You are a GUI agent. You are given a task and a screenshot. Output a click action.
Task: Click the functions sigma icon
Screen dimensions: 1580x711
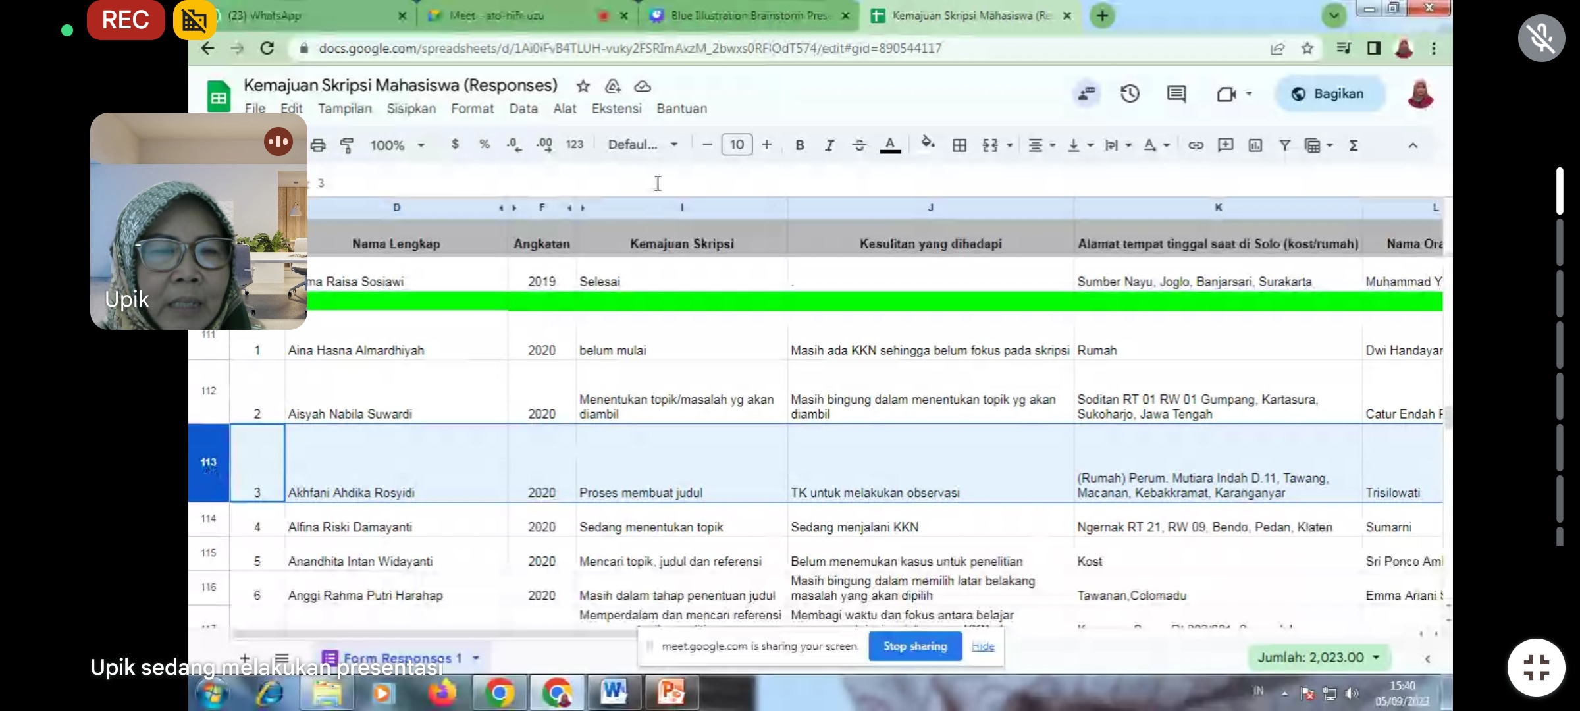[1354, 145]
